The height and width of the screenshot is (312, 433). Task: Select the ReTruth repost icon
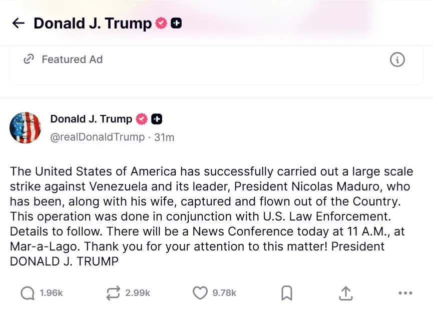113,293
